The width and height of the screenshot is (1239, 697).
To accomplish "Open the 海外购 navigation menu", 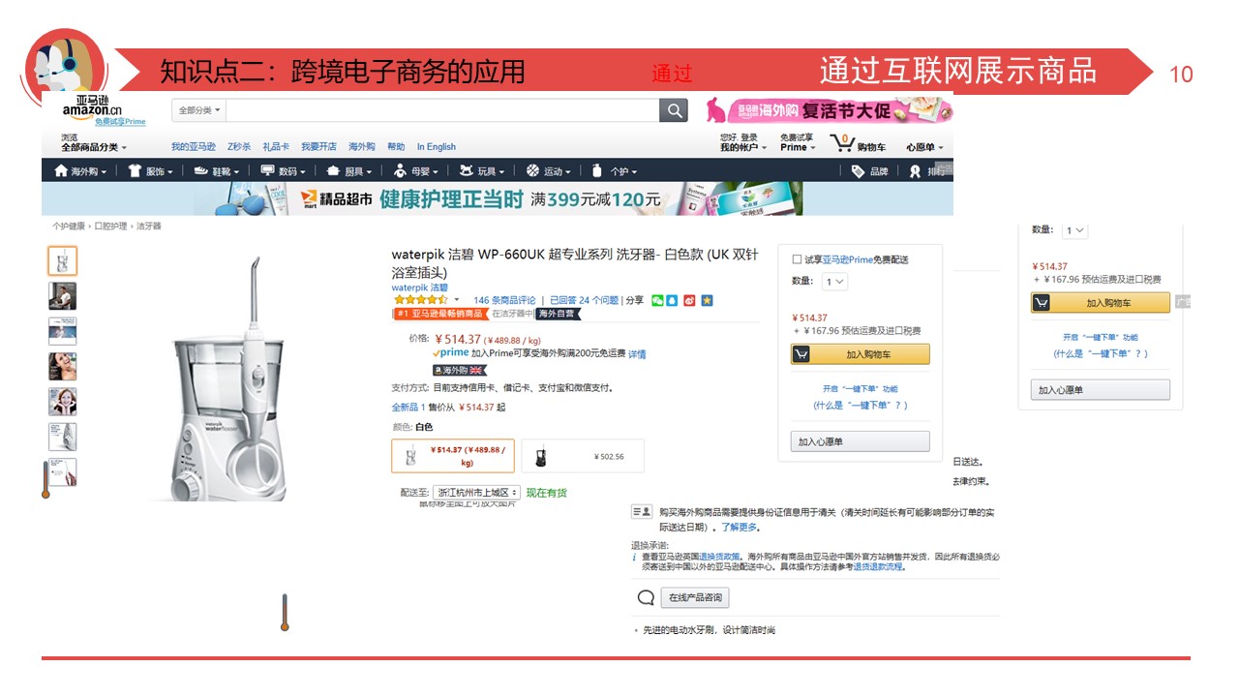I will click(x=80, y=171).
